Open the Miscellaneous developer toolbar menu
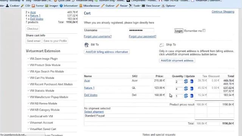 point(90,6)
